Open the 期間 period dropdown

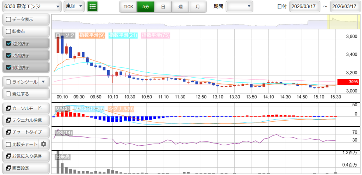coord(239,6)
